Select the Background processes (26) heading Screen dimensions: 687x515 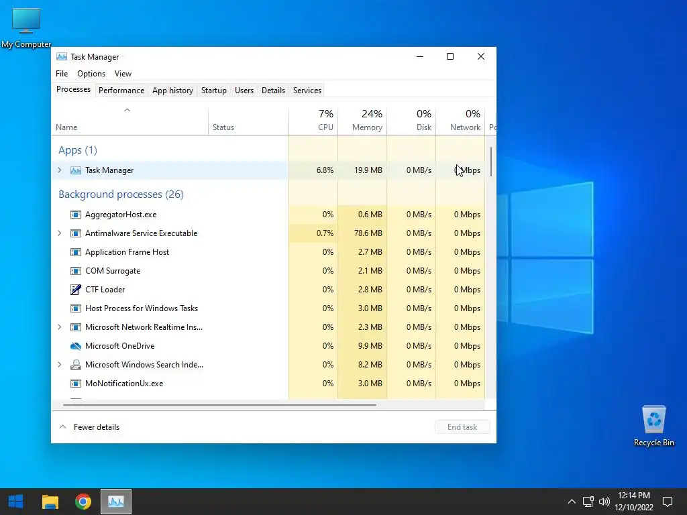click(x=121, y=194)
